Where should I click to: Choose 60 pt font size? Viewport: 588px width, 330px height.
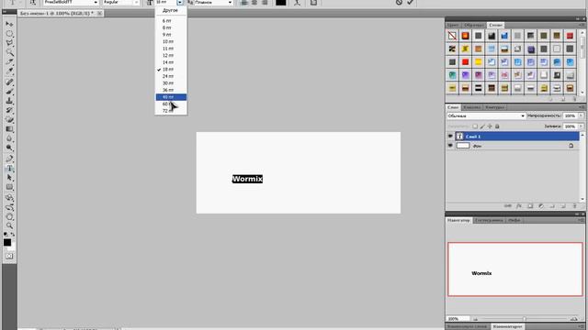(171, 104)
